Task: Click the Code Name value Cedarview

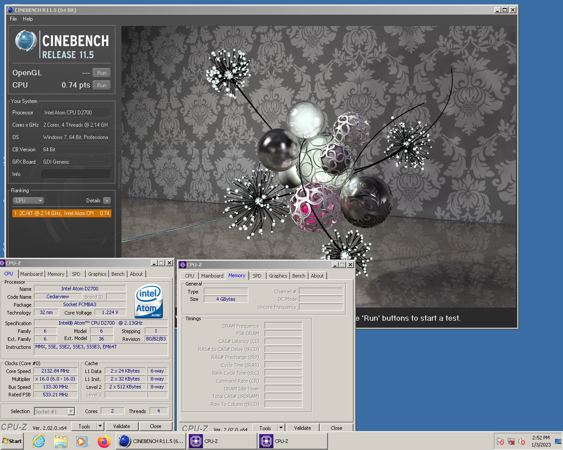Action: (x=58, y=296)
